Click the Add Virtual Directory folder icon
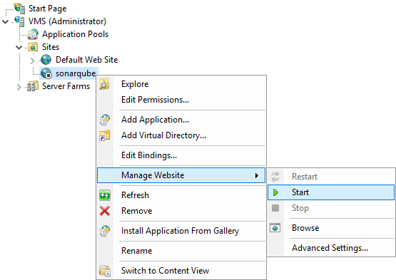The image size is (396, 280). tap(105, 135)
